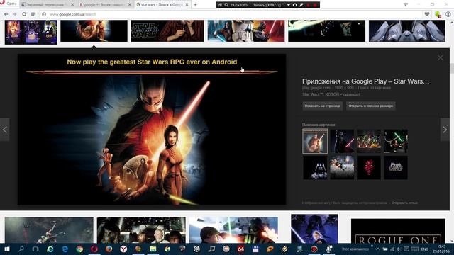Go forward using browser forward arrow
The image size is (454, 255).
(x=15, y=14)
